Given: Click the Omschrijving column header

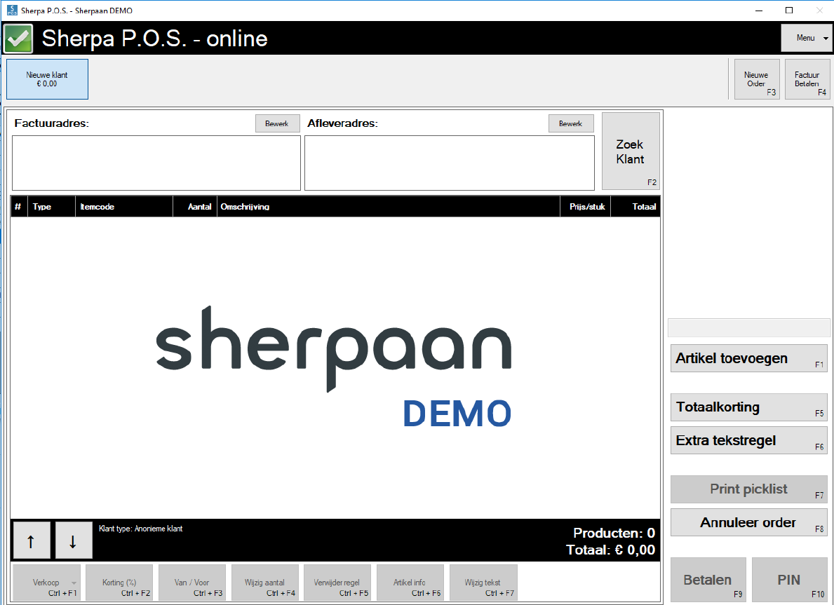Looking at the screenshot, I should point(389,206).
